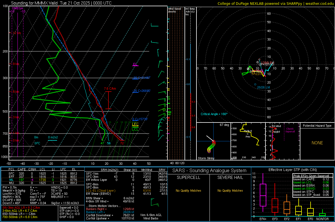Click the '12 km' height marker
This screenshot has width=335, height=222.
tap(17, 33)
